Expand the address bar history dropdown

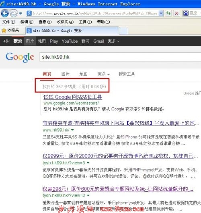(x=161, y=13)
